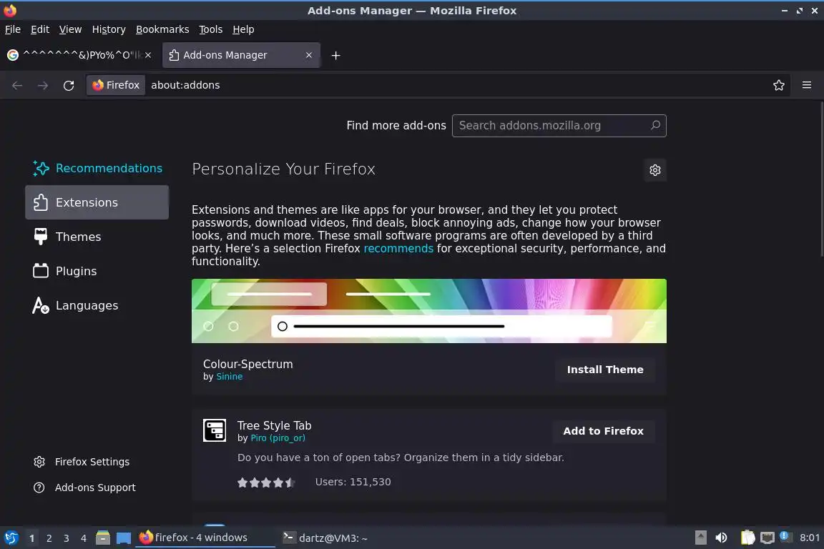This screenshot has width=824, height=549.
Task: Open the Firefox hamburger application menu
Action: 807,85
